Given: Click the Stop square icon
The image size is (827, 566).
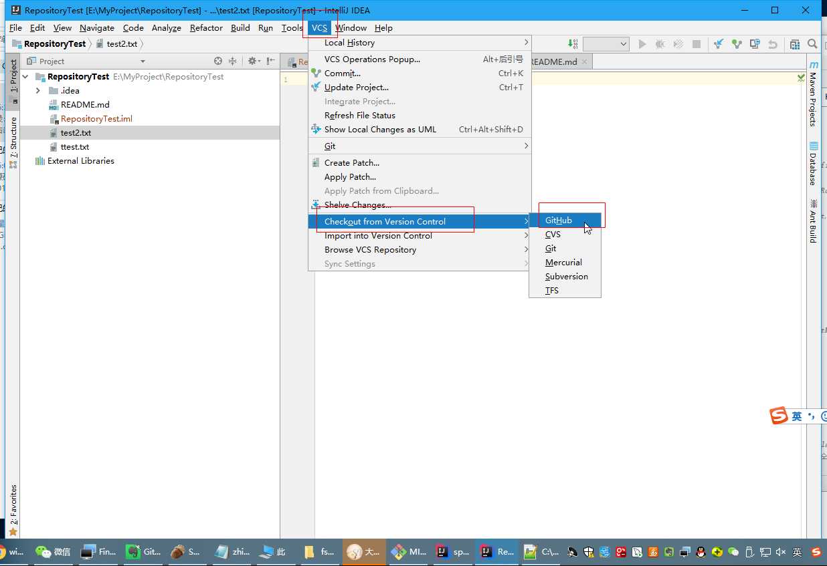Looking at the screenshot, I should pyautogui.click(x=697, y=44).
